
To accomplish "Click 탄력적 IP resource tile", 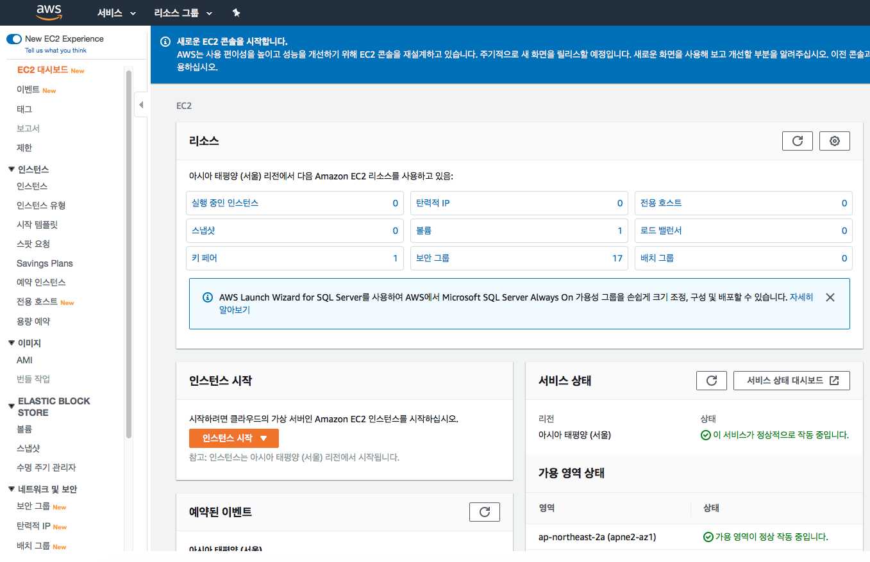I will coord(519,203).
